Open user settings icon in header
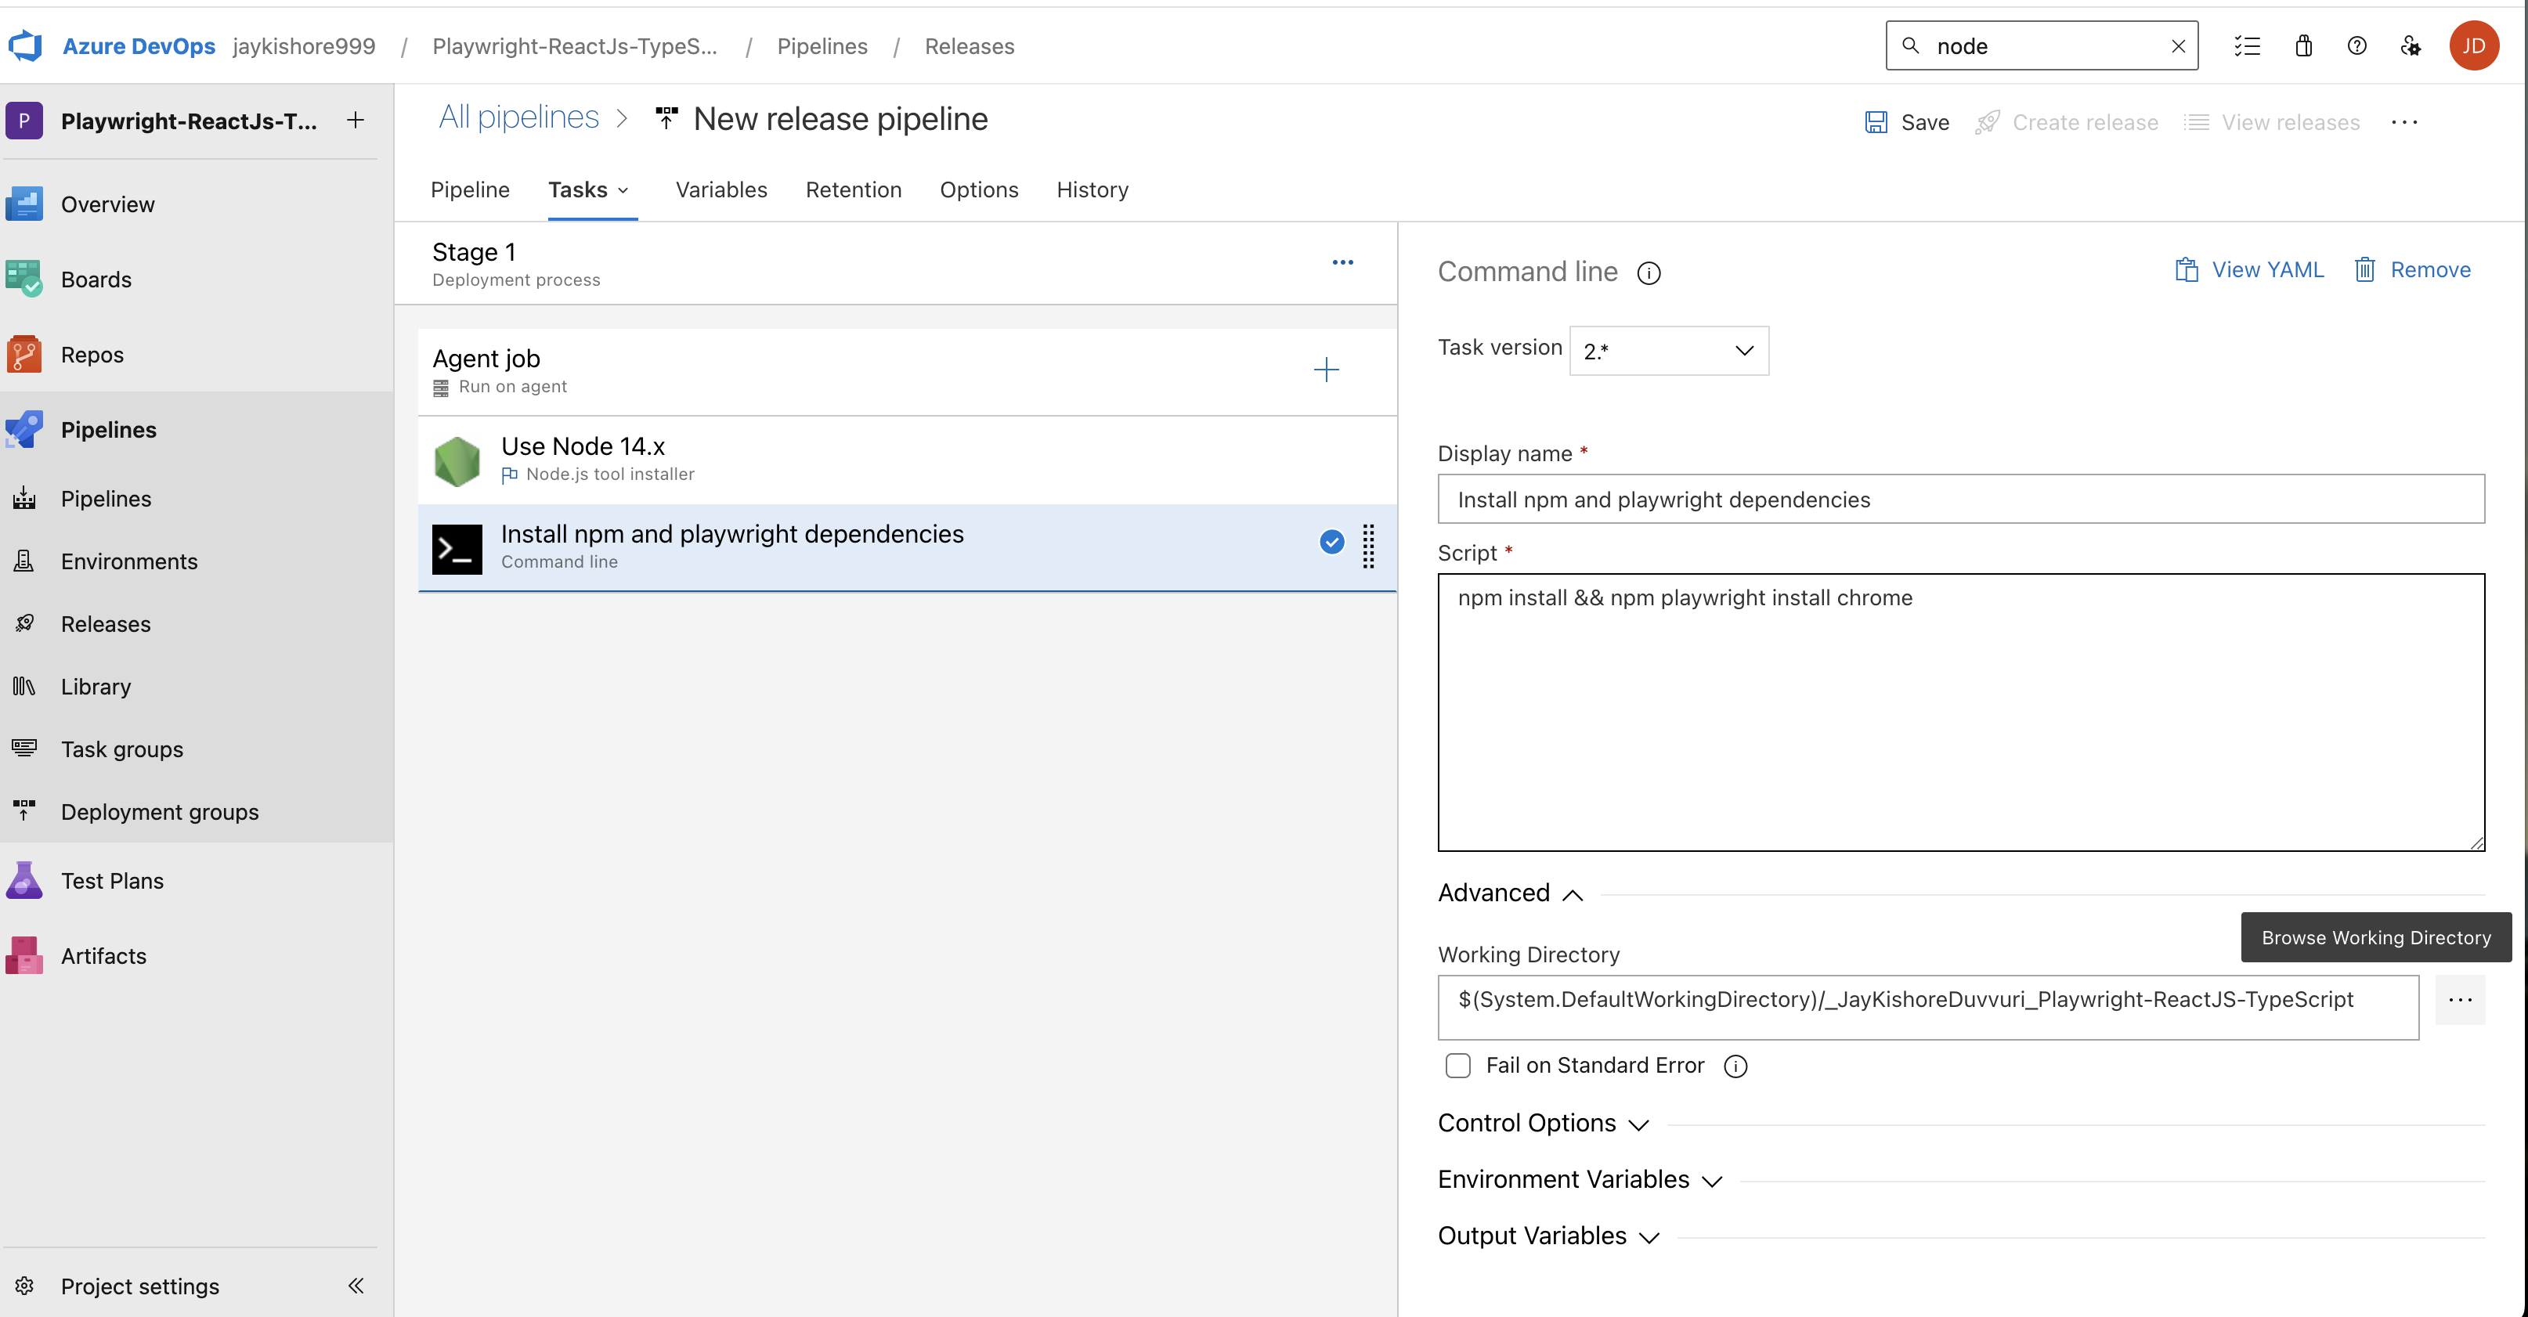Image resolution: width=2528 pixels, height=1317 pixels. tap(2411, 46)
